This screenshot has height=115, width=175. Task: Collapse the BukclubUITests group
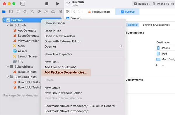pos(8,77)
